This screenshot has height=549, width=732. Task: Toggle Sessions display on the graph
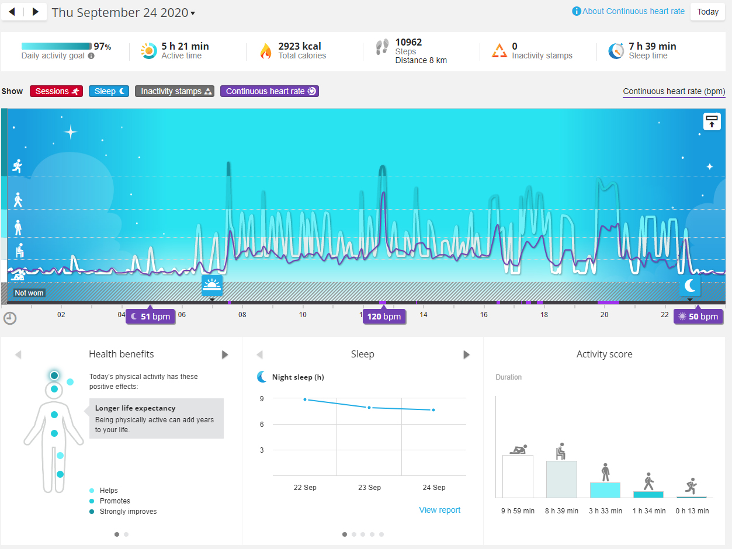57,91
